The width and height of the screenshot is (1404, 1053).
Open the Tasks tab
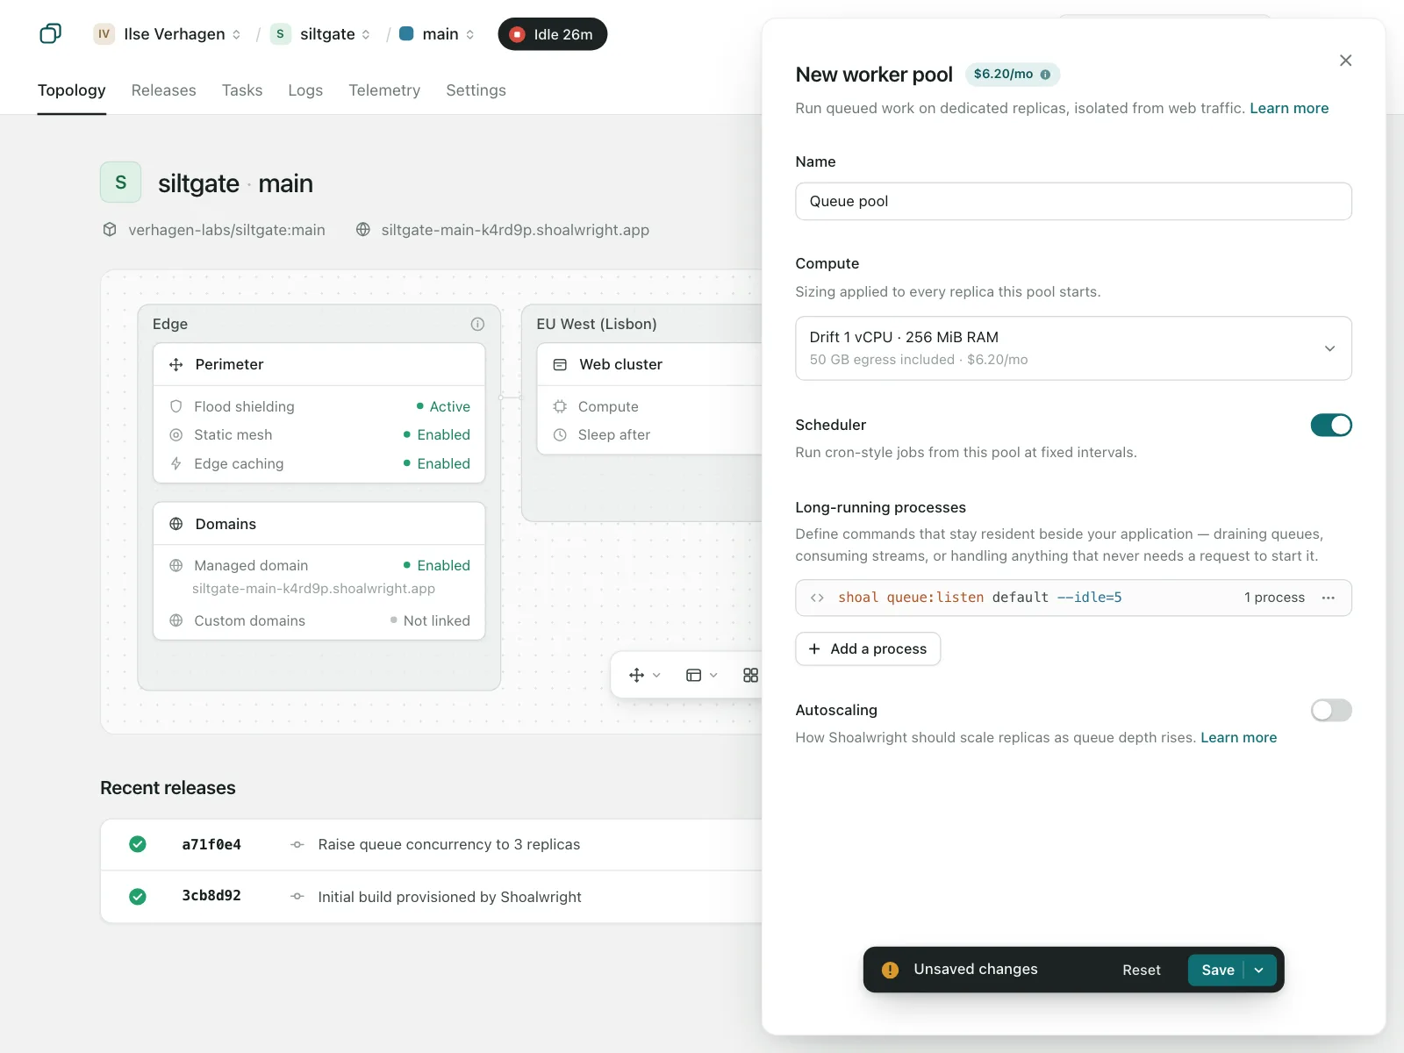coord(242,90)
